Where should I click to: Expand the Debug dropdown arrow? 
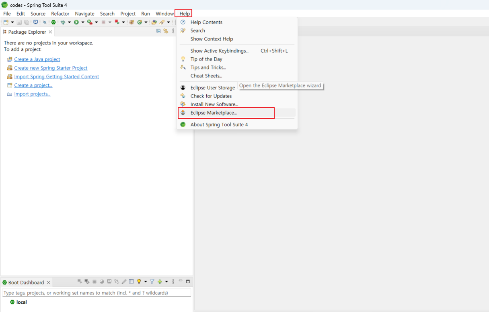click(70, 22)
